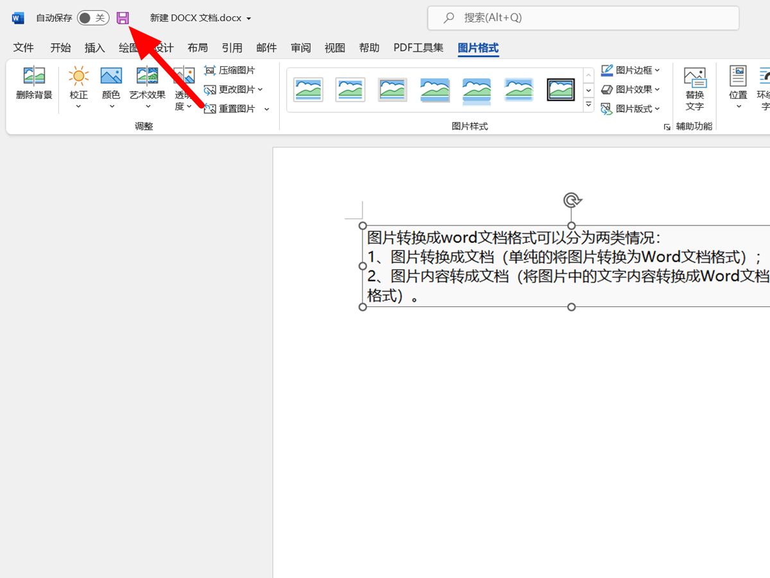The height and width of the screenshot is (578, 770).
Task: Click the 保存 (Save) button
Action: pyautogui.click(x=123, y=17)
